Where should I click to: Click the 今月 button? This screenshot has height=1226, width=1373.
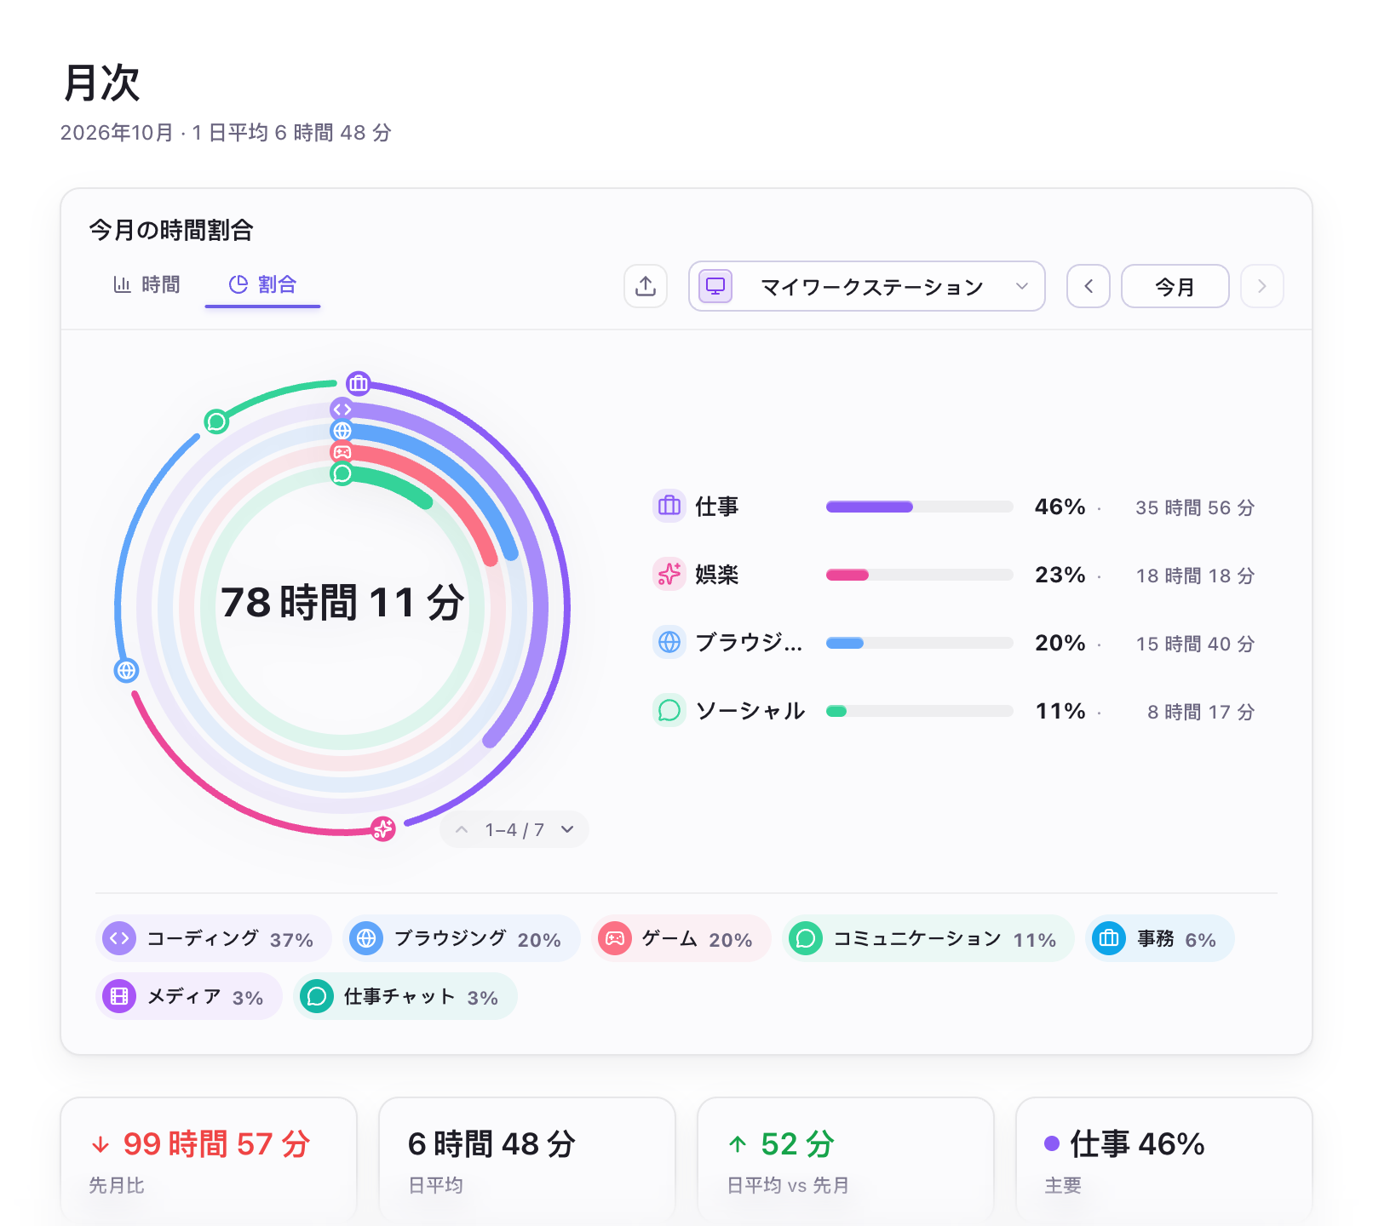tap(1175, 286)
